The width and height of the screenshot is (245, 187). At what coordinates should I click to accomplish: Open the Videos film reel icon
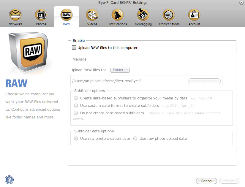pos(92,15)
